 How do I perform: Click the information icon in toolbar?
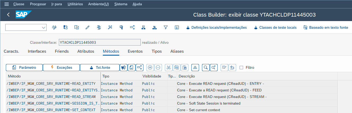coord(177,27)
